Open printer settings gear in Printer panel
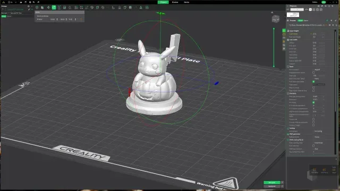Image resolution: width=340 pixels, height=191 pixels. (x=28, y=6)
